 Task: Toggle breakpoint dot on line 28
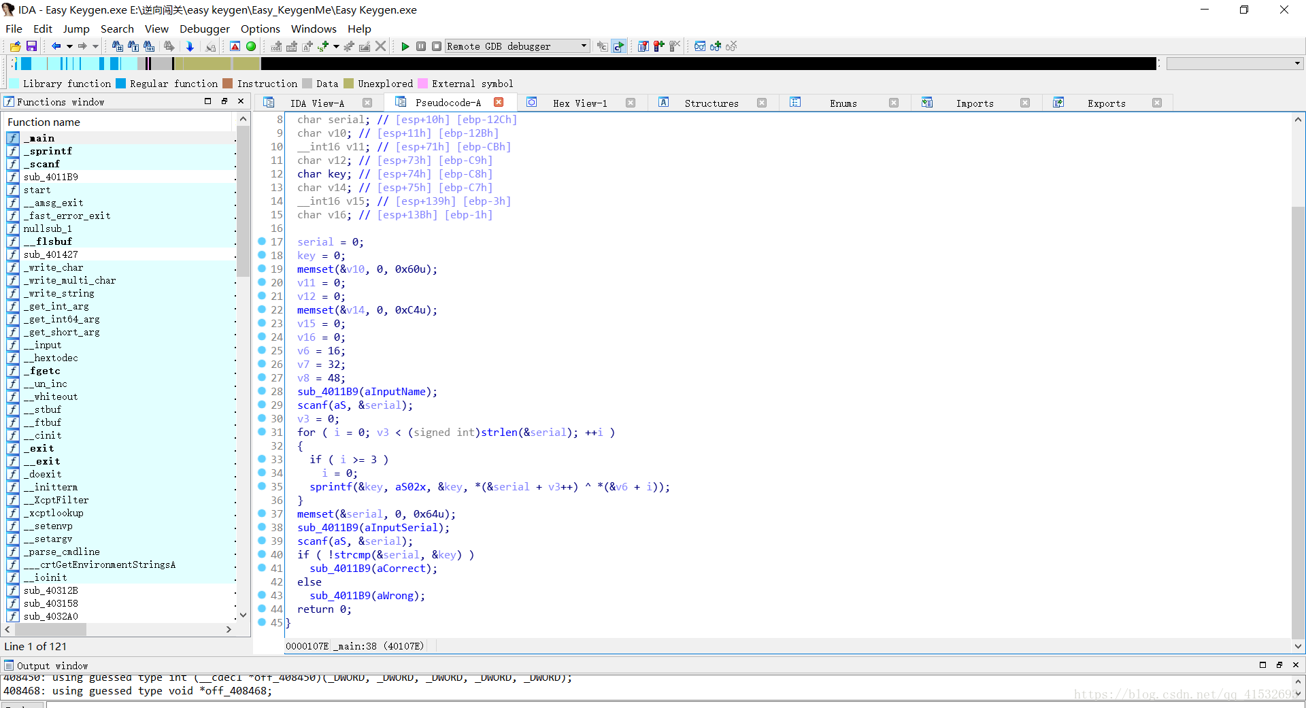click(262, 391)
